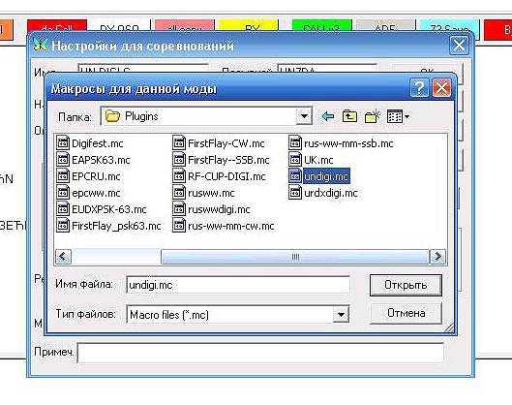512x405 pixels.
Task: Click the Имя файла text field
Action: tap(238, 285)
